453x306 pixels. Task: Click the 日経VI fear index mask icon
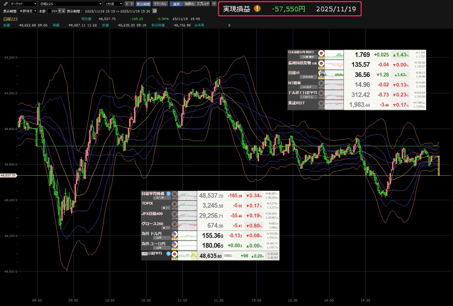pyautogui.click(x=321, y=73)
